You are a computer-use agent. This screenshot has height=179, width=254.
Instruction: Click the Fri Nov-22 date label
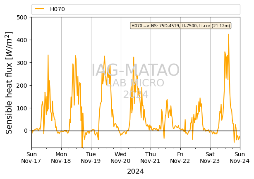click(x=180, y=158)
